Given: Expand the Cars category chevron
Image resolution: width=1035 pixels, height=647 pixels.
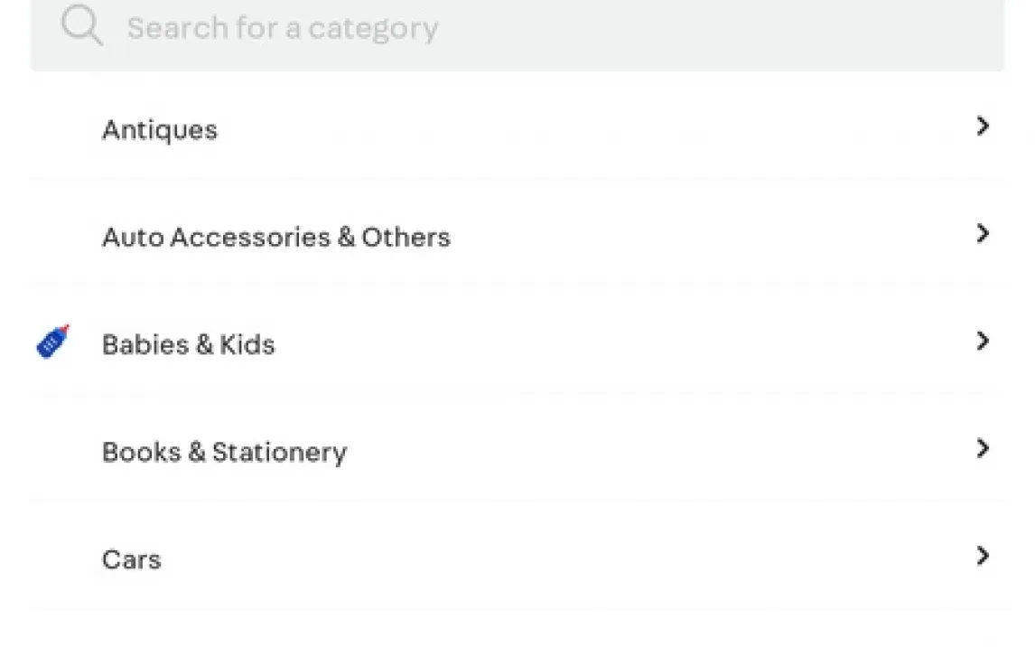Looking at the screenshot, I should coord(983,556).
